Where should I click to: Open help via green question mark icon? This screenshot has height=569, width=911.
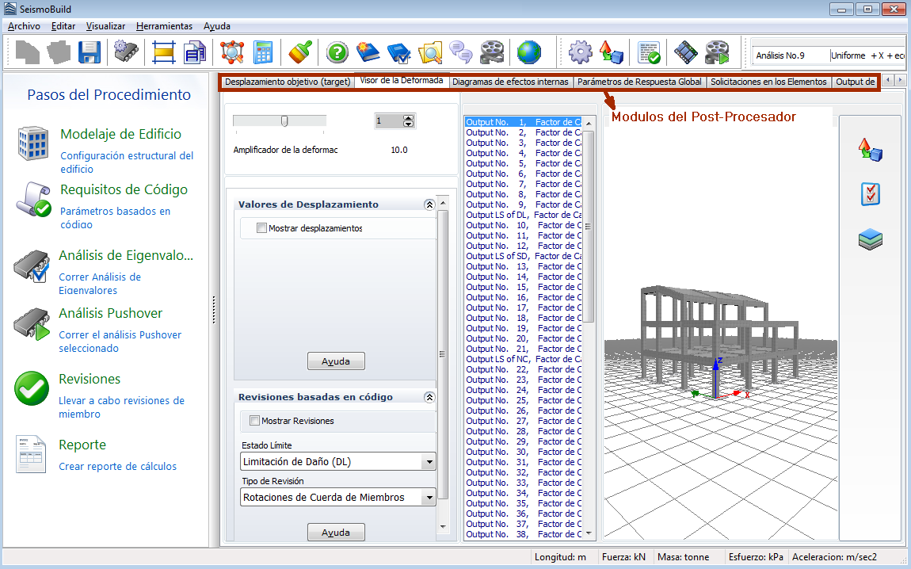click(337, 52)
